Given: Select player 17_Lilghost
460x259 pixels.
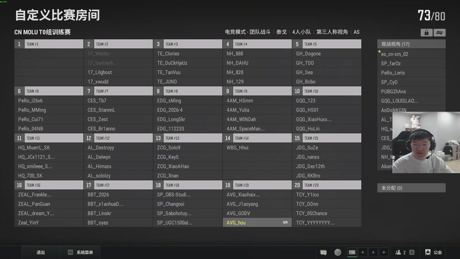Looking at the screenshot, I should coord(118,73).
